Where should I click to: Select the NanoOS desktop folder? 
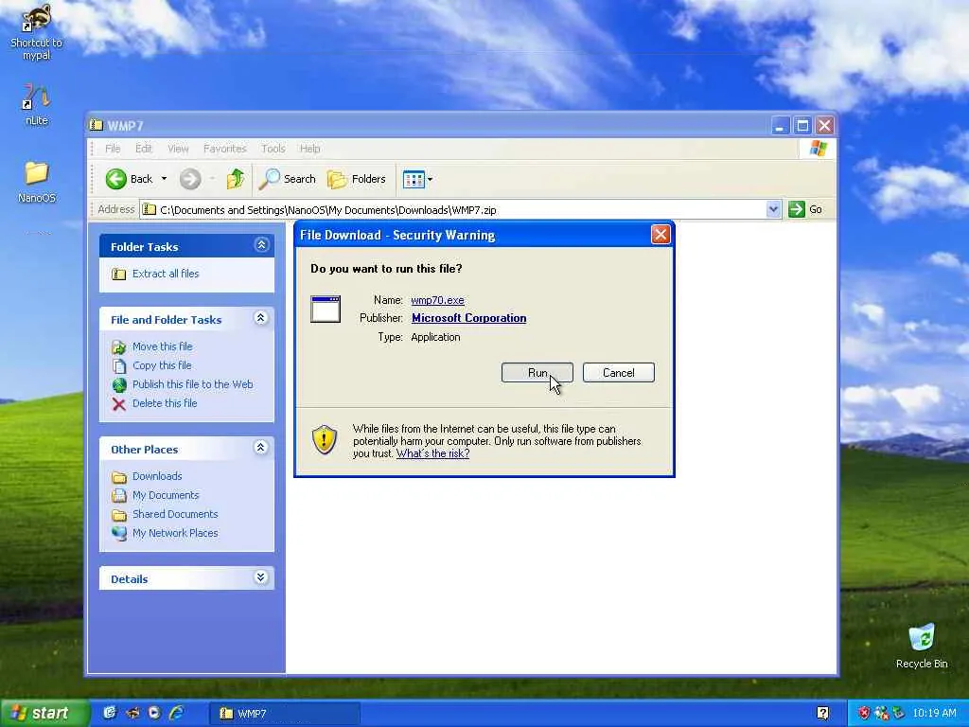pyautogui.click(x=37, y=182)
